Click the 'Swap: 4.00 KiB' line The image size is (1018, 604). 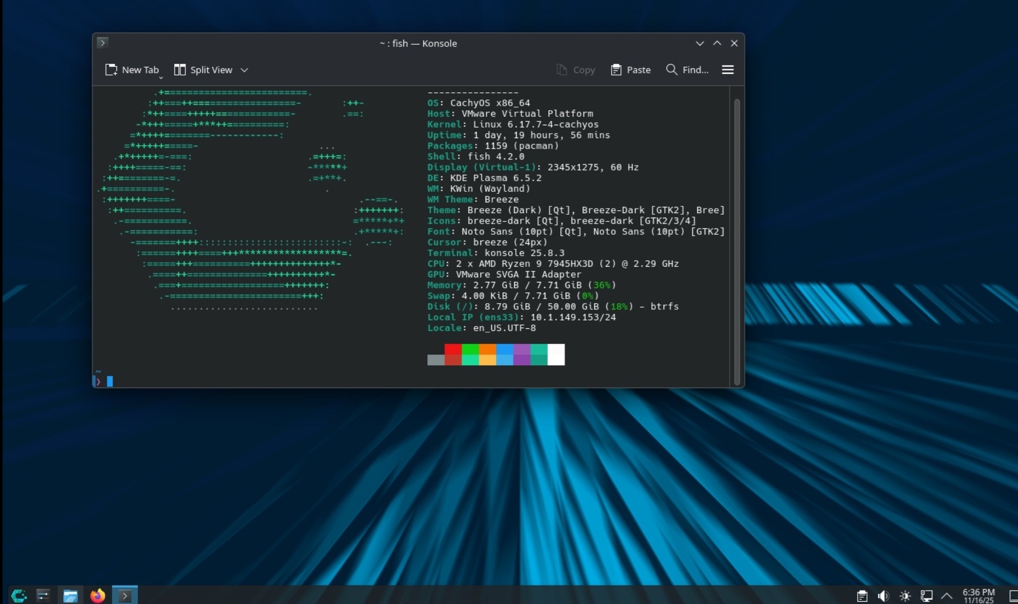click(x=513, y=295)
